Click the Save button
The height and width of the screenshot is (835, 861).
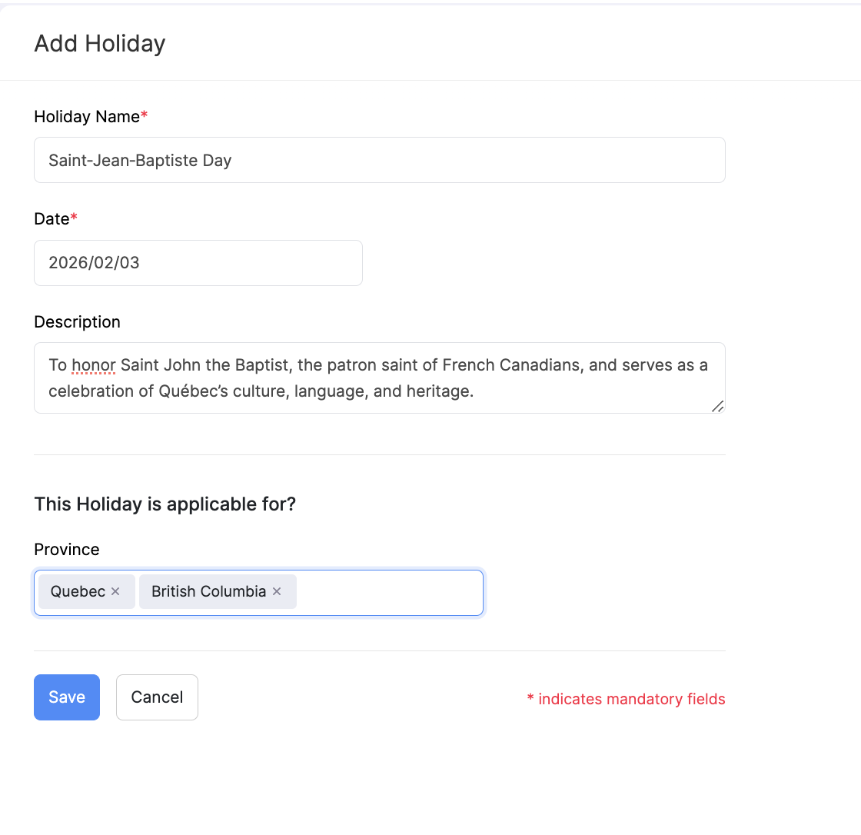tap(67, 697)
